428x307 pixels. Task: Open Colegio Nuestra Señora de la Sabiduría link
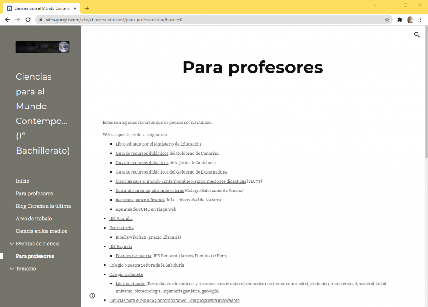[x=147, y=265]
